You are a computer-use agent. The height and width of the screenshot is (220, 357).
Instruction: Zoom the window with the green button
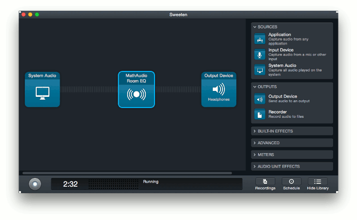(37, 15)
